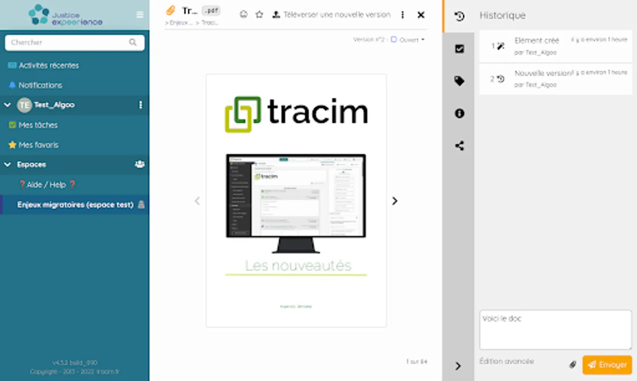Open Mes tâches from the sidebar
This screenshot has height=381, width=637.
pos(38,125)
